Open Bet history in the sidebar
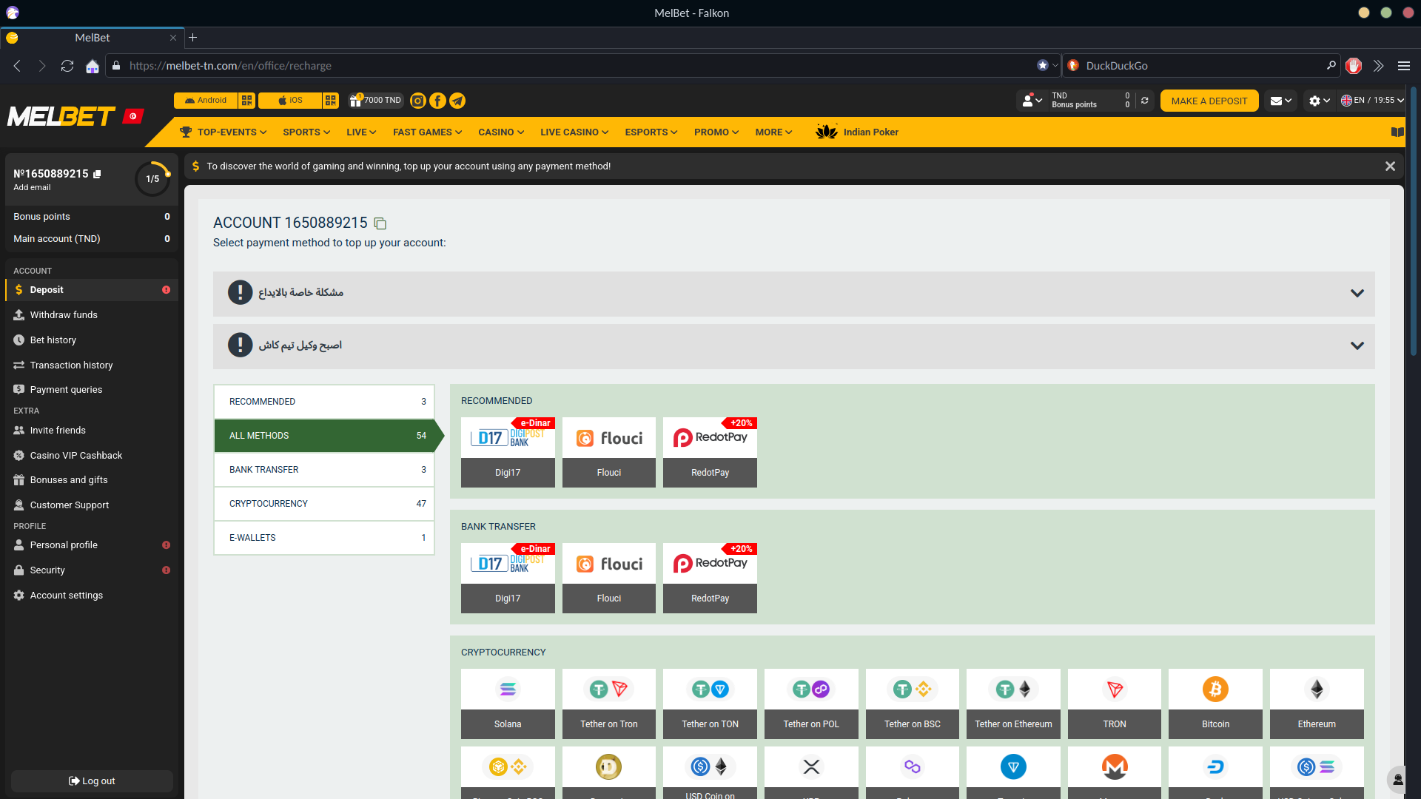The height and width of the screenshot is (799, 1421). coord(92,340)
